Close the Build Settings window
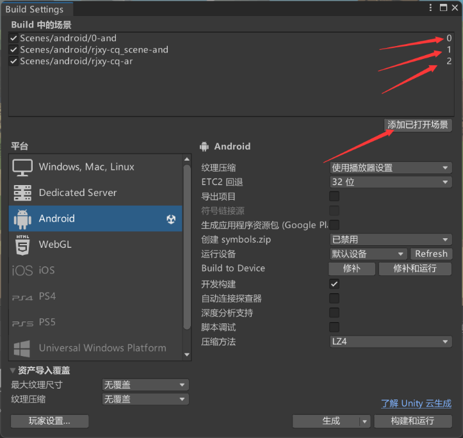The width and height of the screenshot is (463, 438). (455, 8)
